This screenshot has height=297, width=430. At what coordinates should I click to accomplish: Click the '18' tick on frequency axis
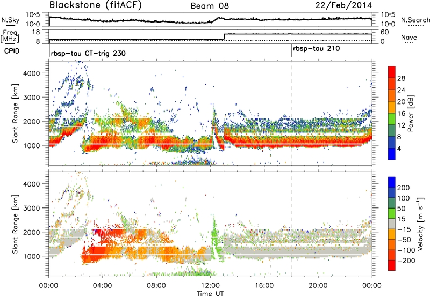coord(35,32)
